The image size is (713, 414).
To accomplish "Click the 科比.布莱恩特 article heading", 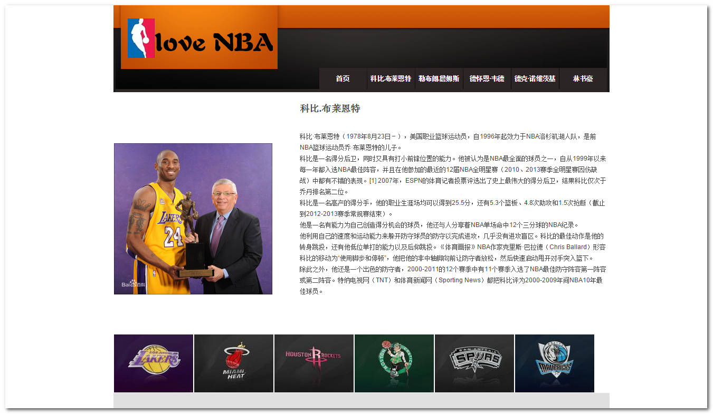I will pyautogui.click(x=330, y=109).
